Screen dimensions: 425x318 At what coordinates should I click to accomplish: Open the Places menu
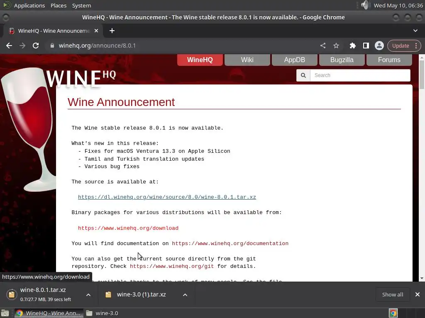point(59,5)
